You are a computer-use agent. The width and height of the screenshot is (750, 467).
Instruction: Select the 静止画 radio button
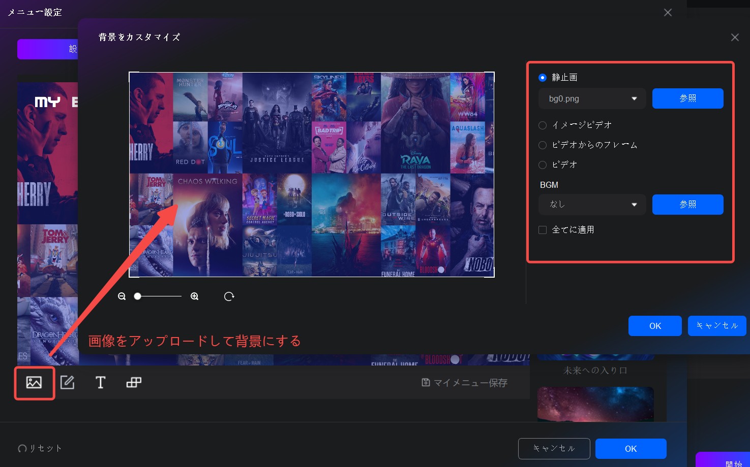tap(543, 78)
